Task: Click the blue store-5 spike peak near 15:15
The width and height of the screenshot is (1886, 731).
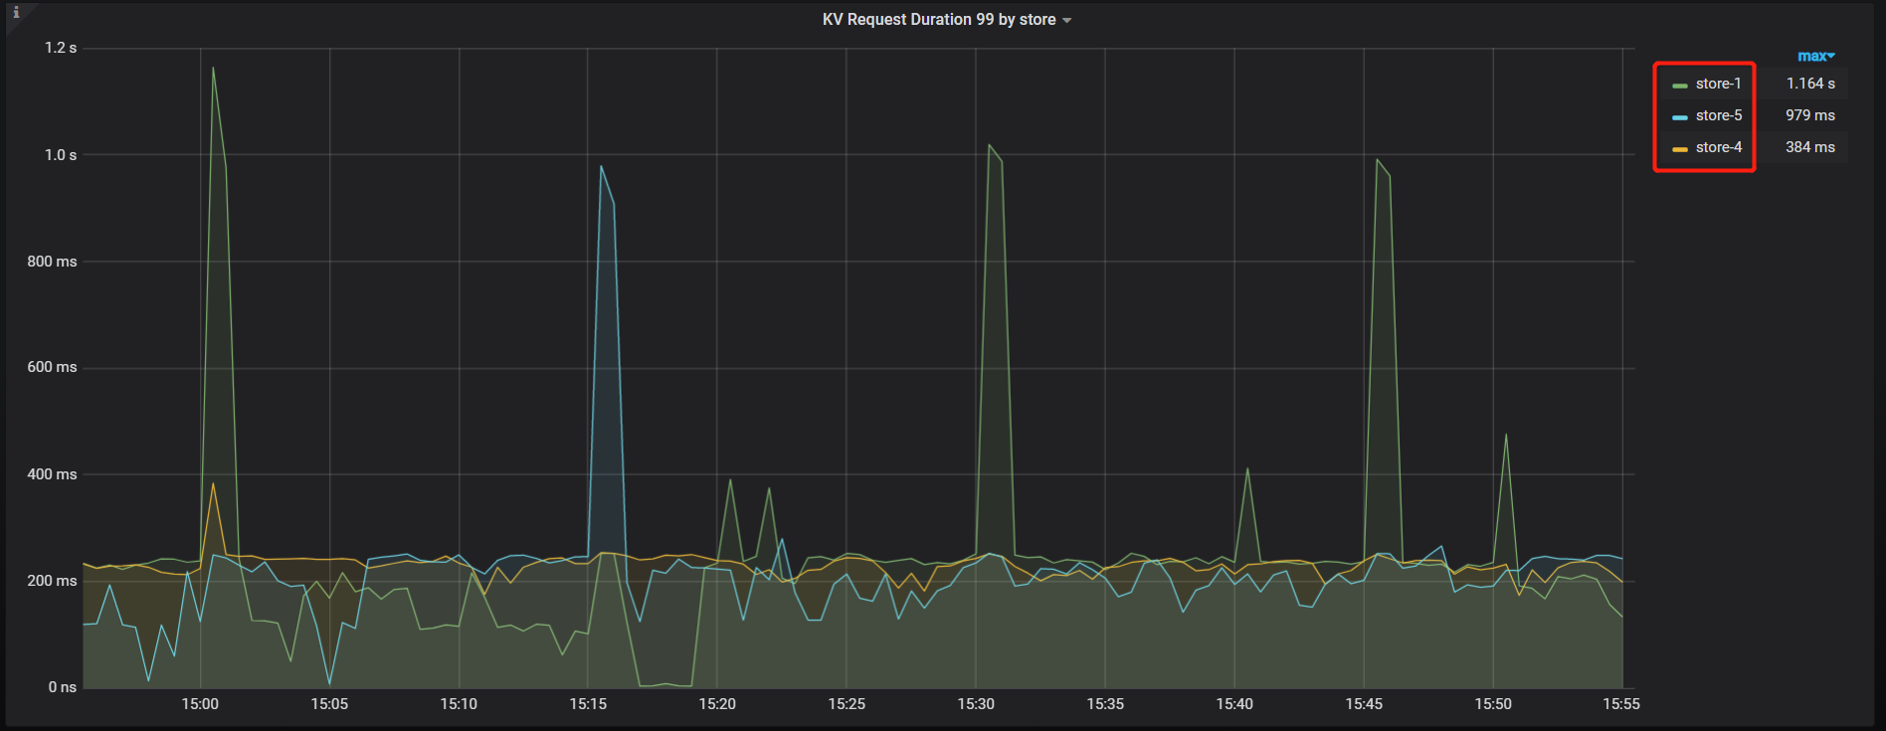Action: point(601,166)
